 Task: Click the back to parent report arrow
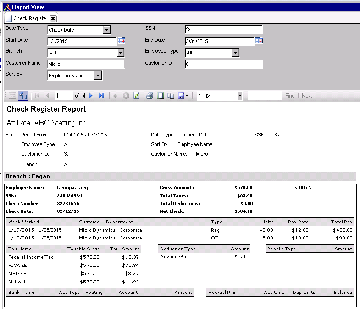(116, 96)
